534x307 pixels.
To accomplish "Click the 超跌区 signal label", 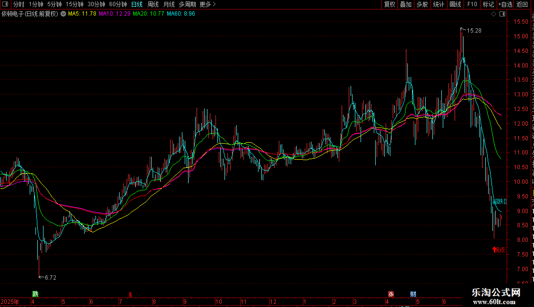I will pos(500,202).
